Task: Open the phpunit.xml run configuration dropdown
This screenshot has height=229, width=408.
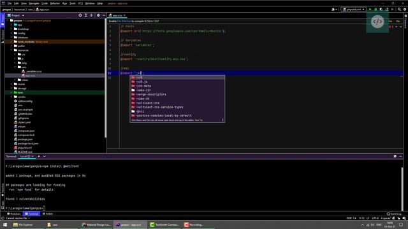Action: click(x=354, y=10)
